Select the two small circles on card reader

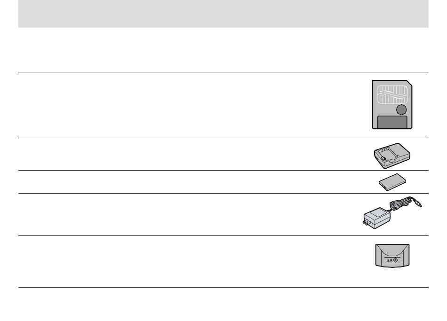point(390,260)
